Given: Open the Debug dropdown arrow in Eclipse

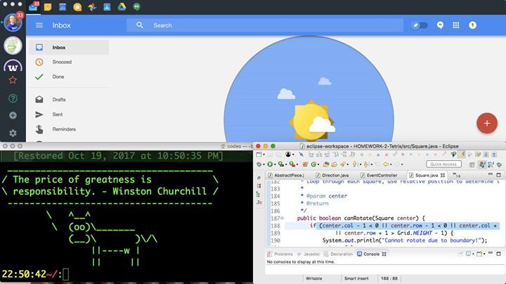Looking at the screenshot, I should (x=264, y=164).
